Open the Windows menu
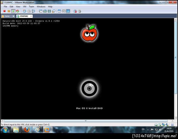 [41, 7]
